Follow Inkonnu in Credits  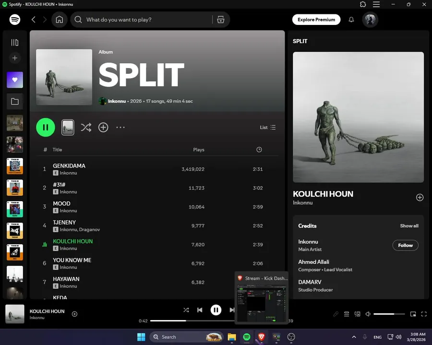point(405,245)
